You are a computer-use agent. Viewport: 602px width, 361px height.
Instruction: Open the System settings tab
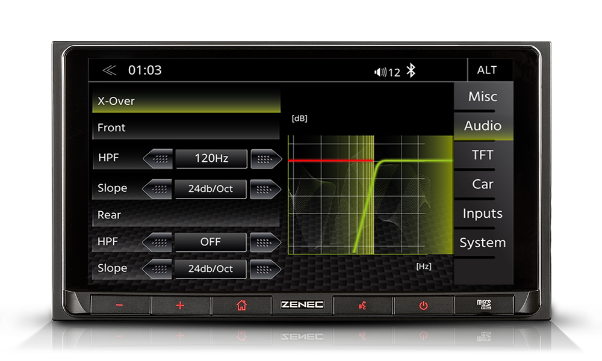[483, 242]
